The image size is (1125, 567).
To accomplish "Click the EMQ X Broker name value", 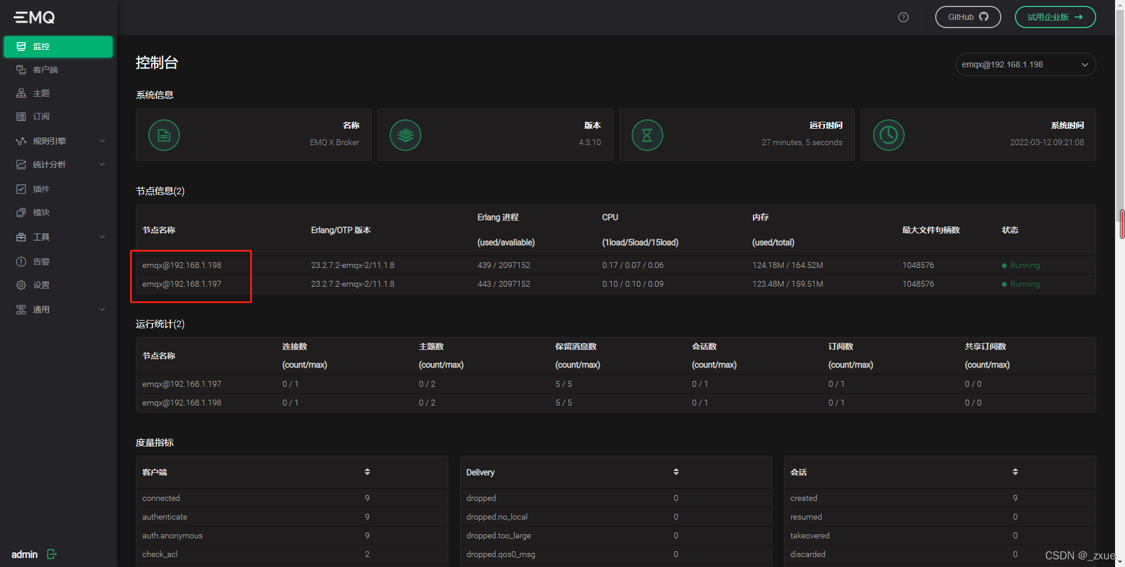I will 335,142.
